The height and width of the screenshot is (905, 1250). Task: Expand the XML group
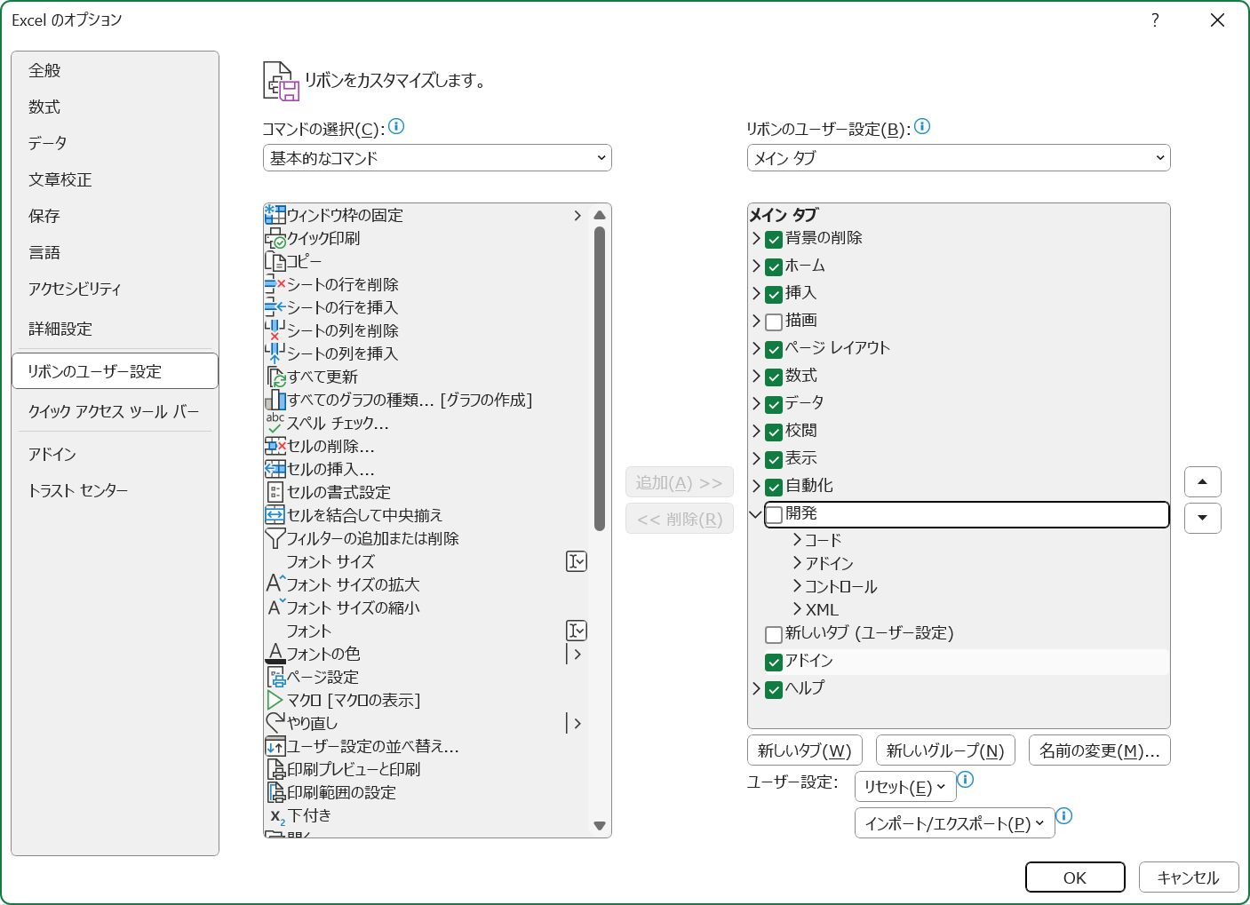[797, 609]
